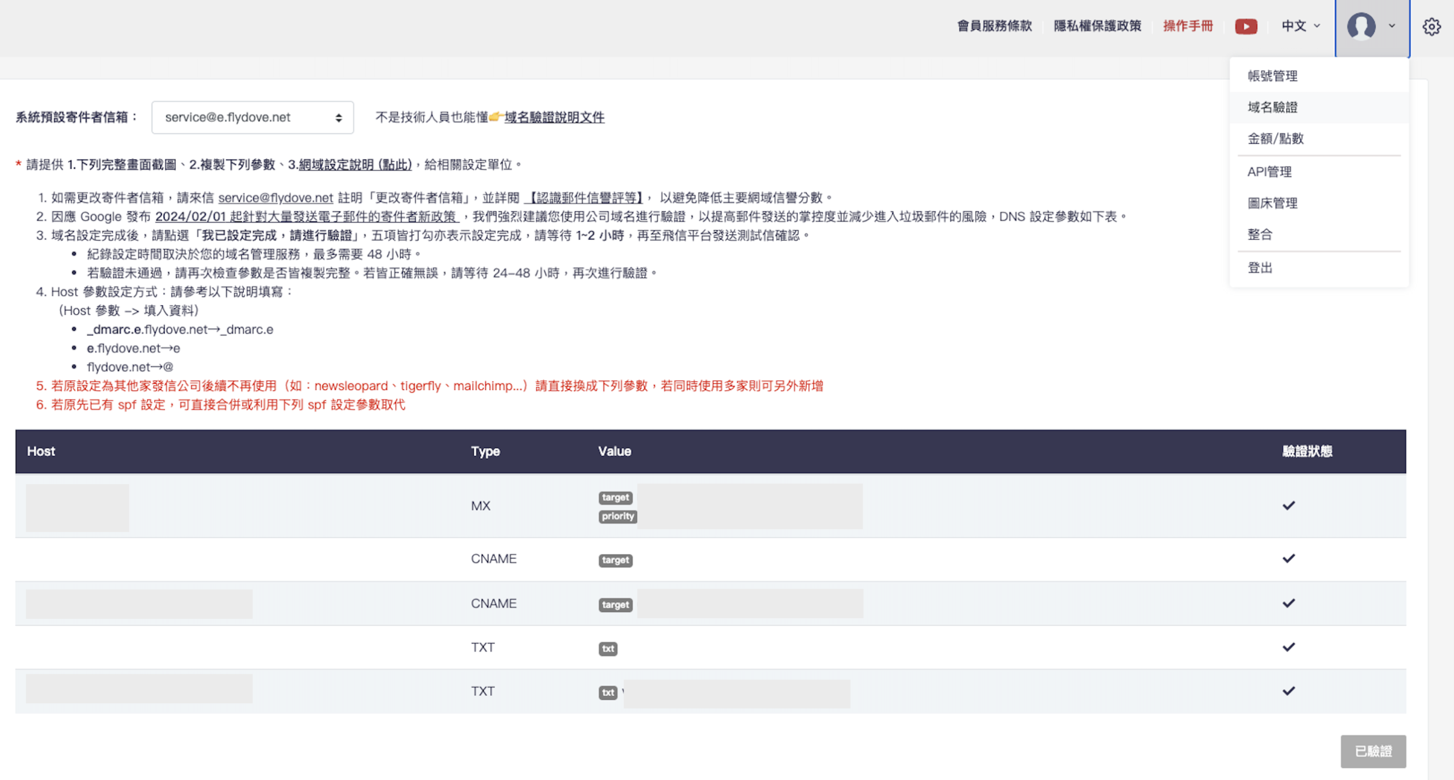The image size is (1454, 780).
Task: Open the settings gear icon
Action: [1431, 26]
